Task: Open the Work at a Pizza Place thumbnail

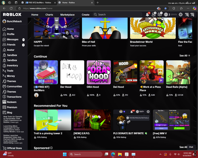Action: click(x=152, y=72)
